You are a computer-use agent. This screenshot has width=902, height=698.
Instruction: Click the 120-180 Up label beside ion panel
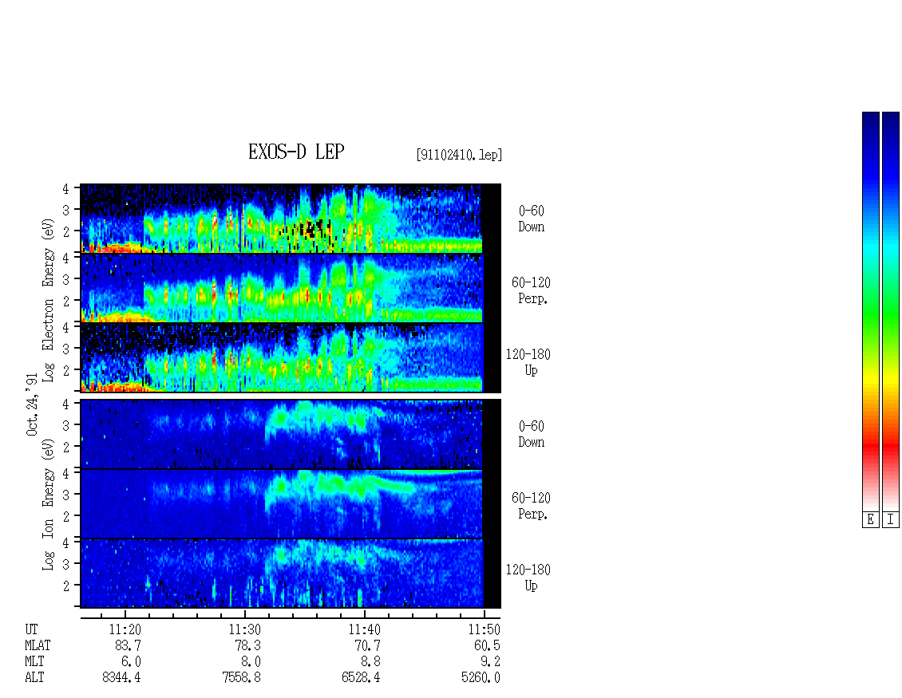(528, 578)
